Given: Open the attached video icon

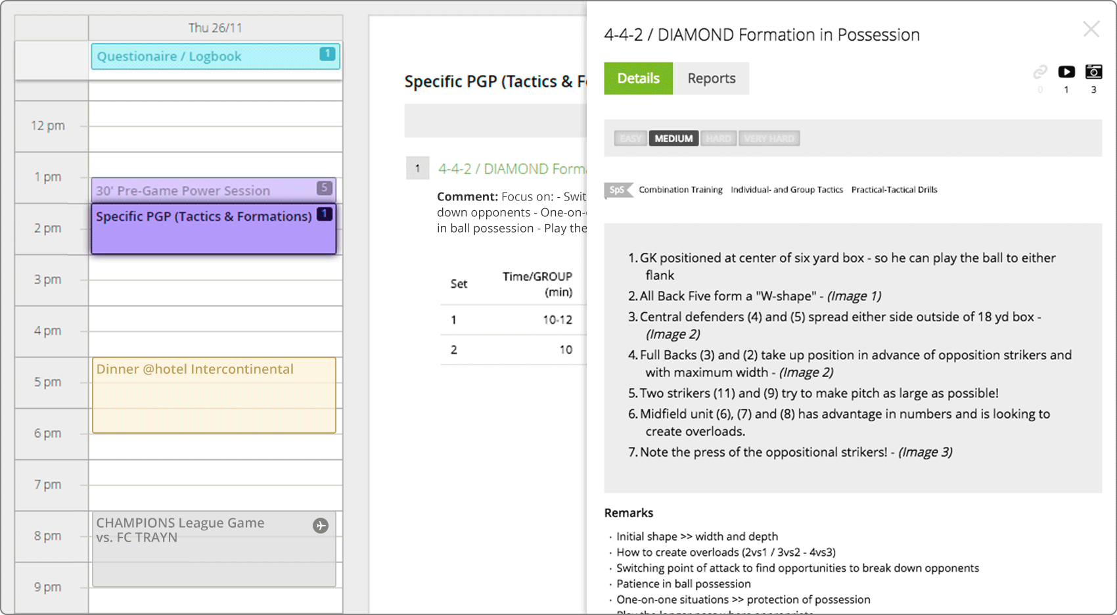Looking at the screenshot, I should [x=1066, y=72].
